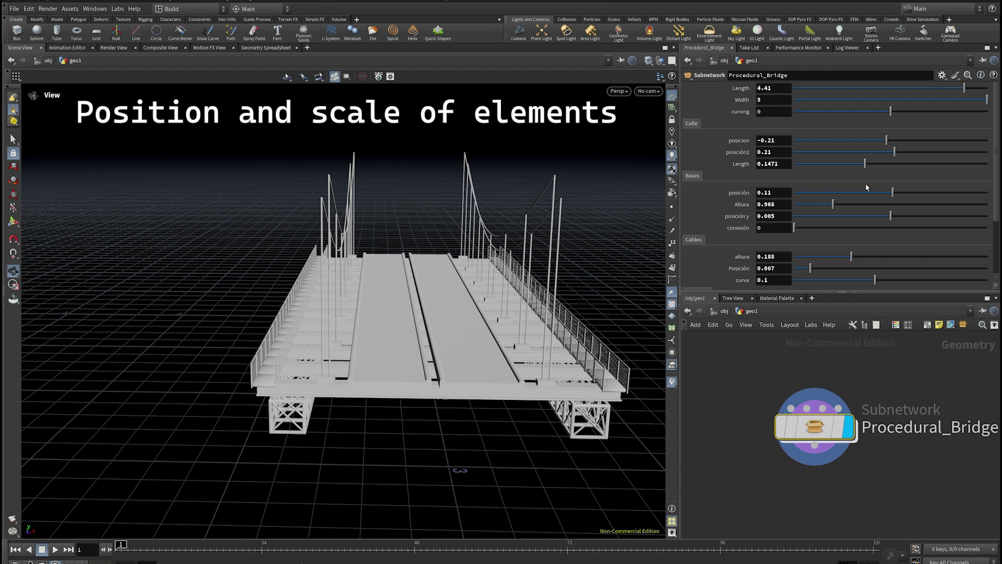Select the Box shelf tool
The image size is (1002, 564).
(x=17, y=32)
